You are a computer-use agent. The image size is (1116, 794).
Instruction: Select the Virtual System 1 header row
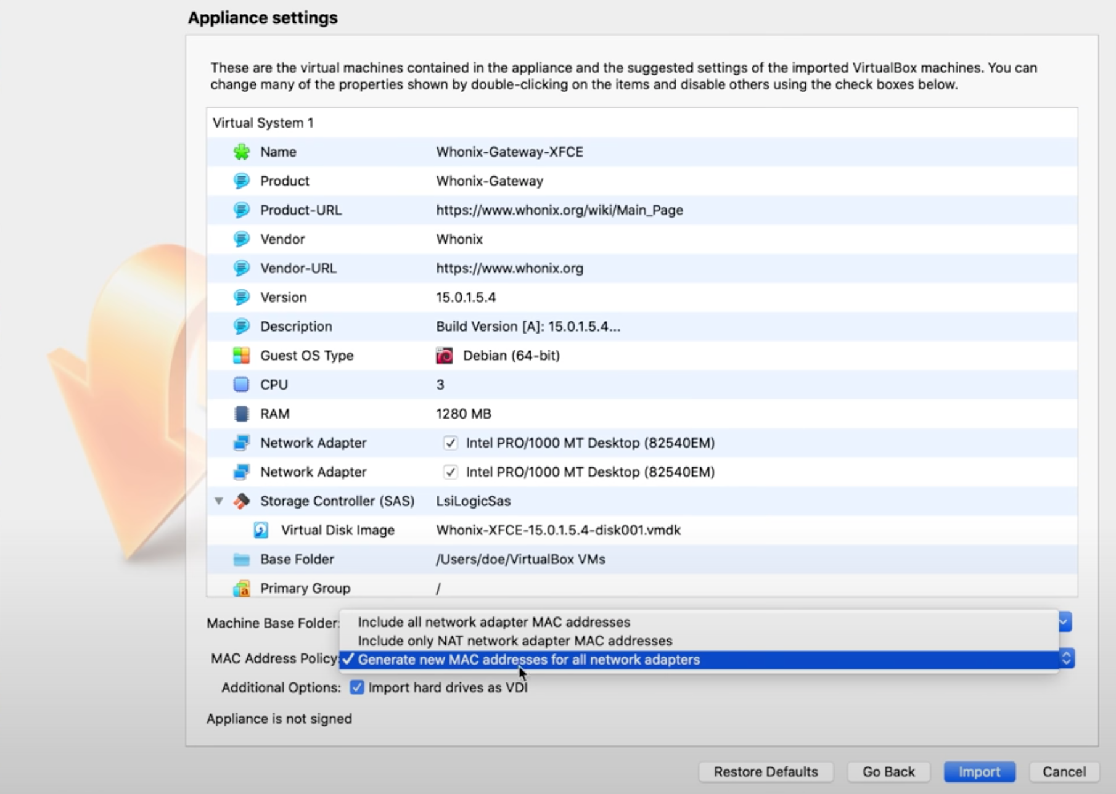coord(642,123)
